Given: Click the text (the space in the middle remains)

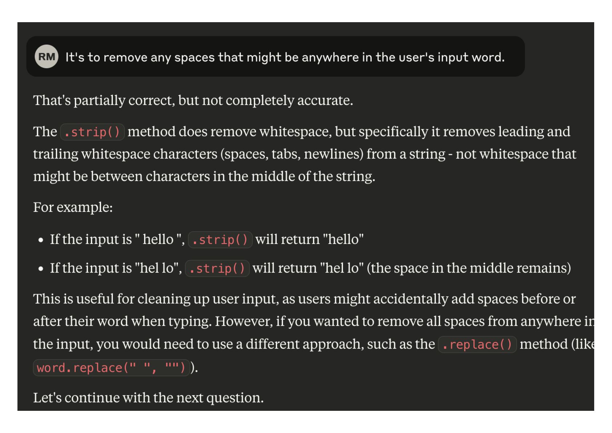Looking at the screenshot, I should 469,268.
